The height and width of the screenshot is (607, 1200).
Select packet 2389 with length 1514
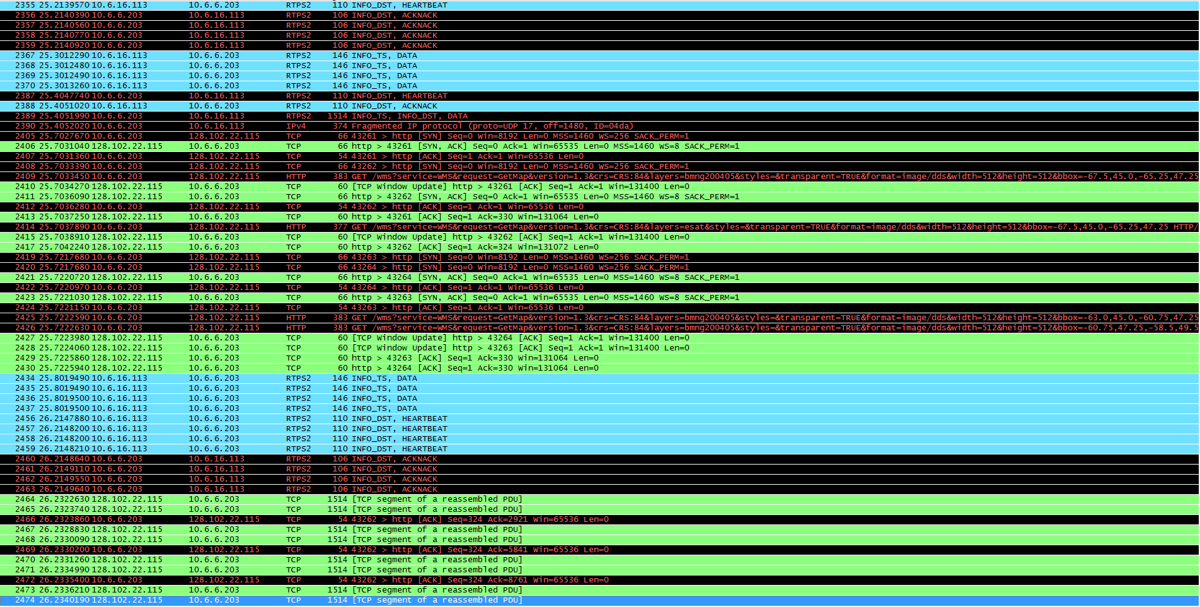tap(600, 116)
